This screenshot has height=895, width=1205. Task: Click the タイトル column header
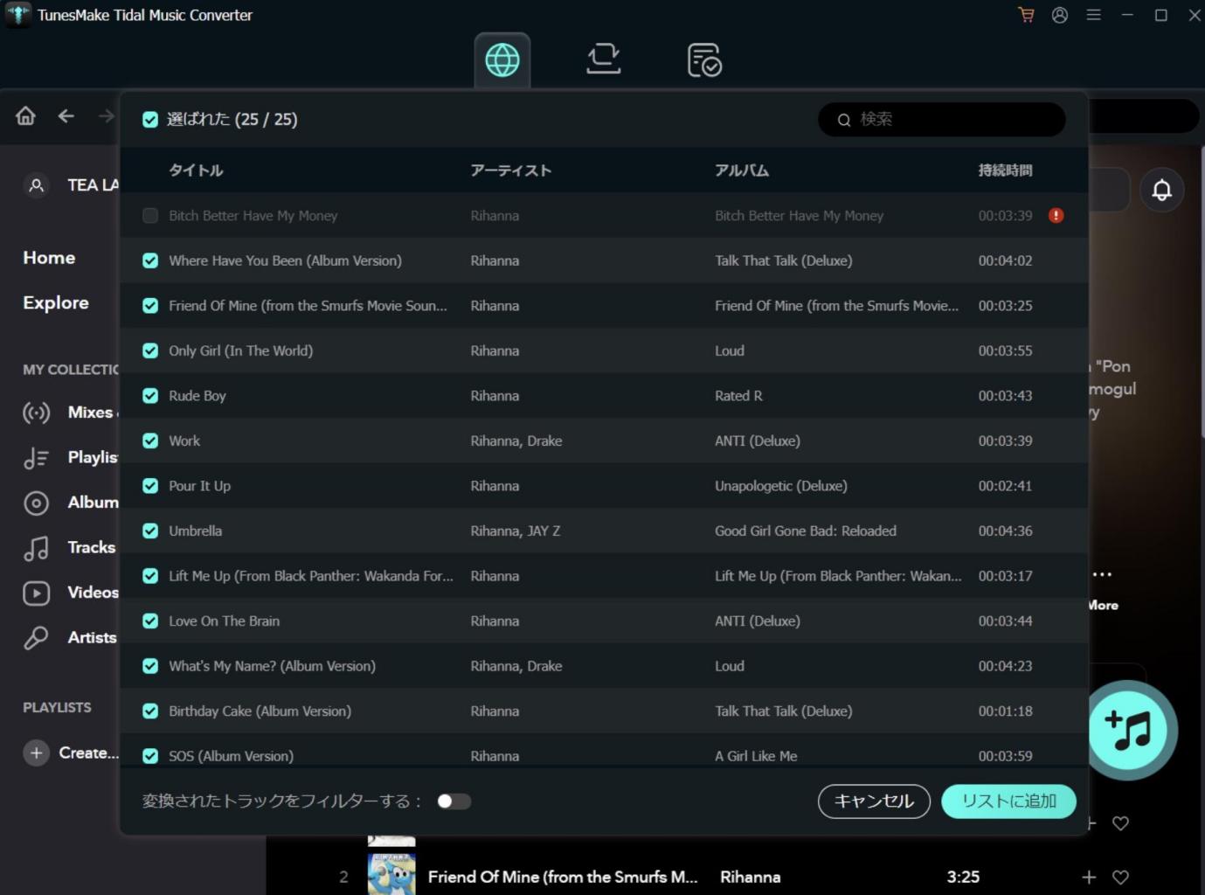pyautogui.click(x=196, y=170)
